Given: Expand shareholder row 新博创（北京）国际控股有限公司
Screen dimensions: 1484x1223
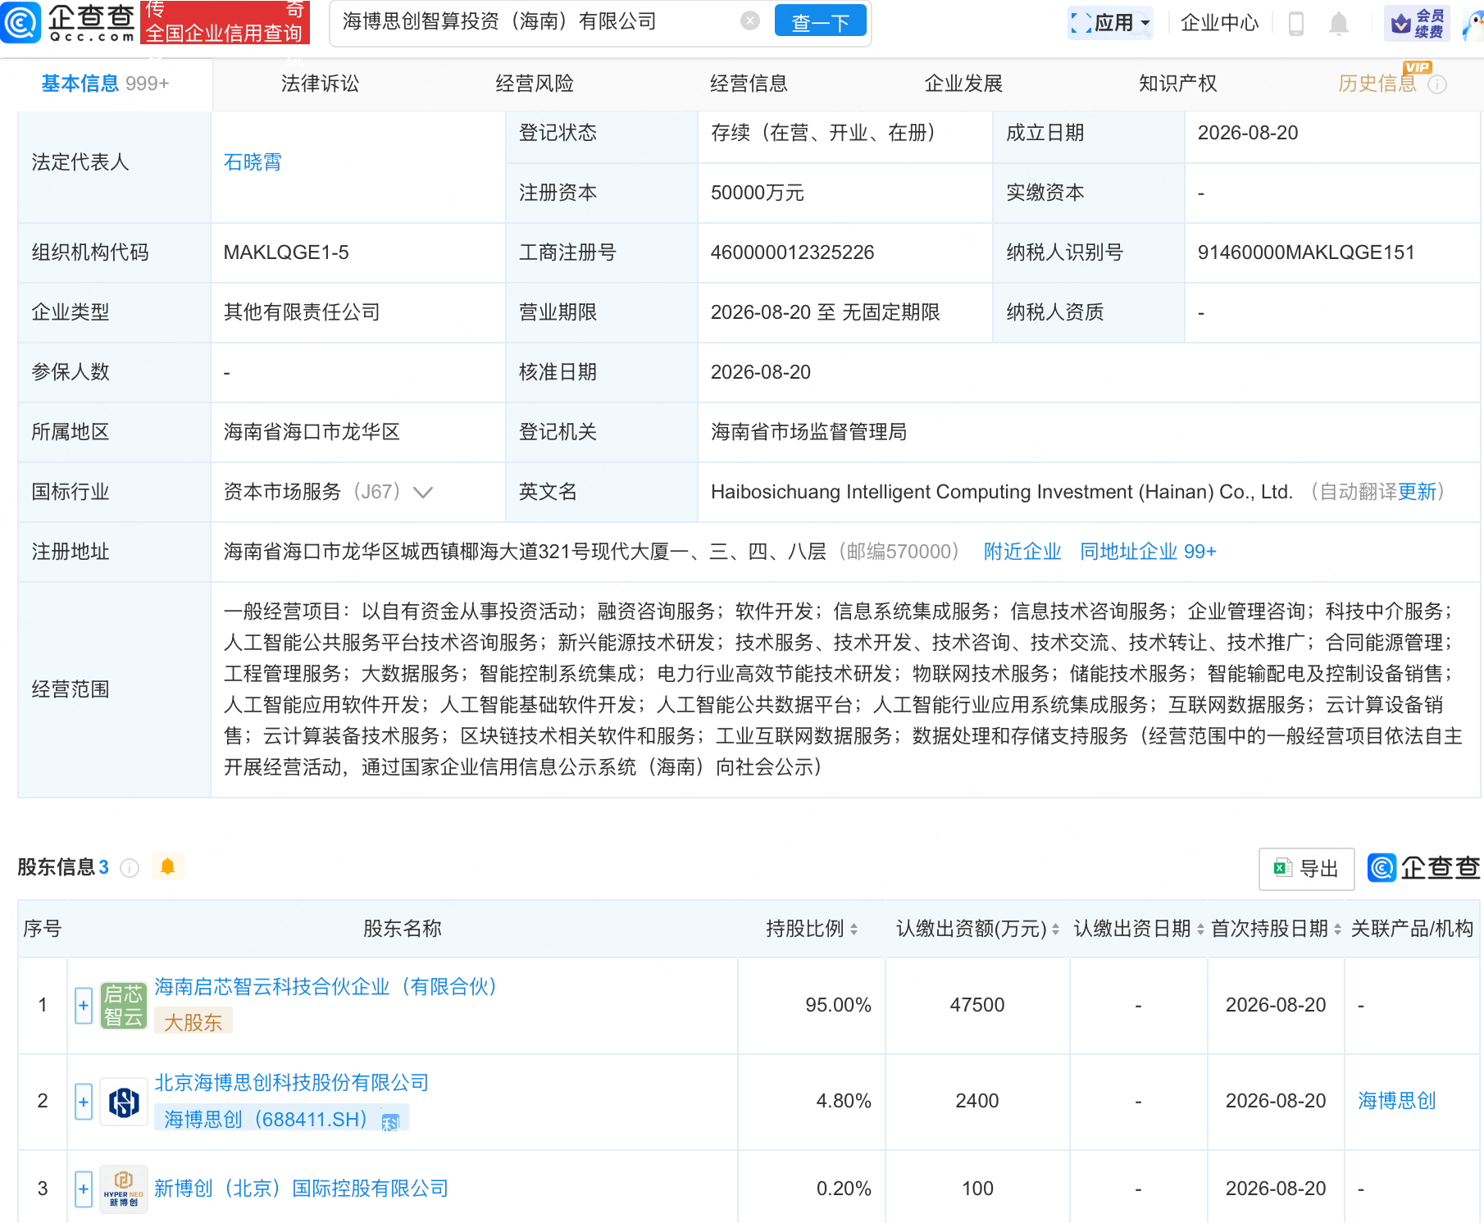Looking at the screenshot, I should point(83,1189).
